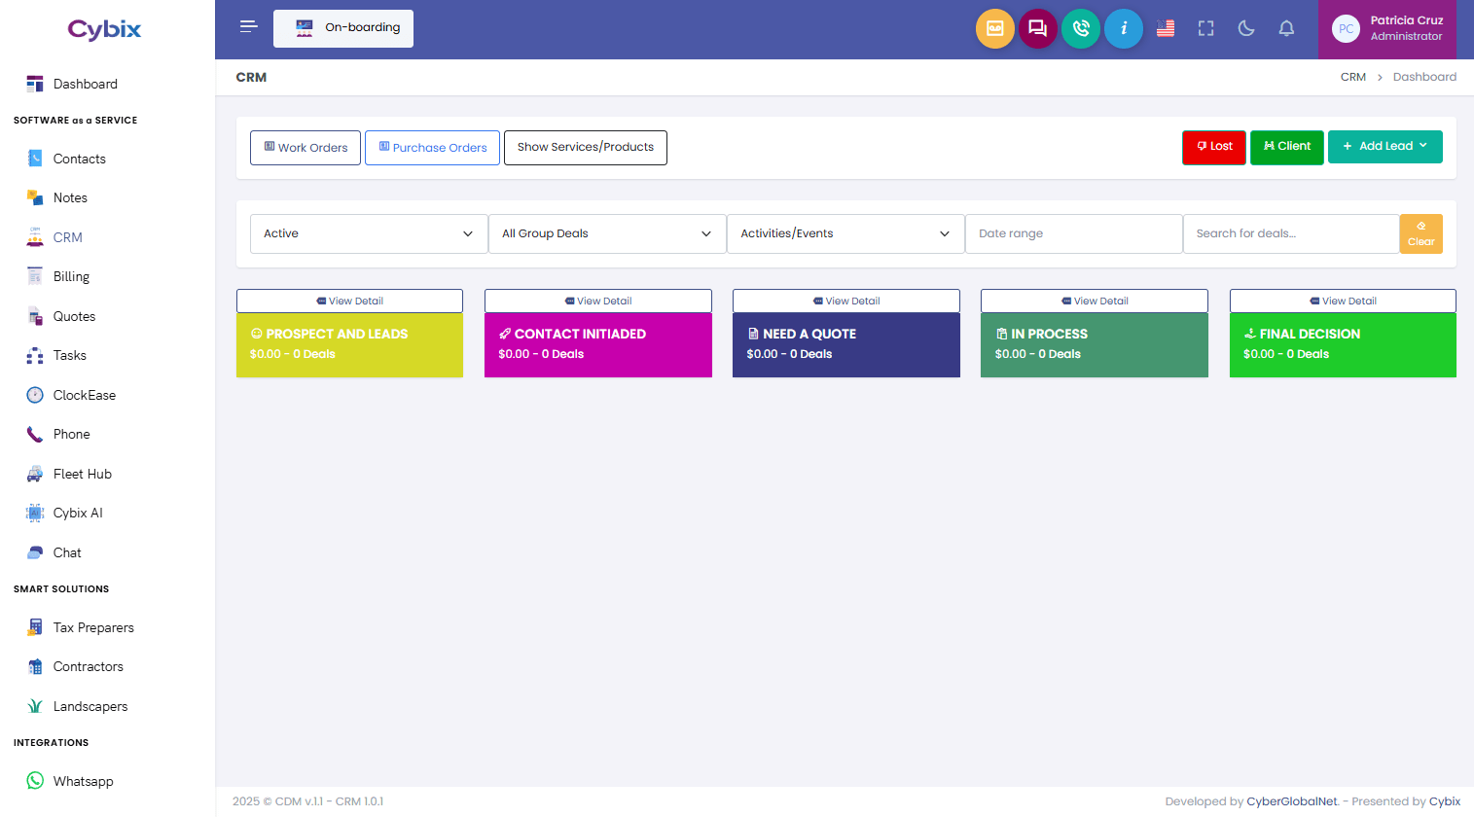Open Purchase Orders

point(432,148)
